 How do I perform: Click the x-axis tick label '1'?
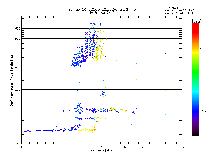pyautogui.click(x=21, y=147)
